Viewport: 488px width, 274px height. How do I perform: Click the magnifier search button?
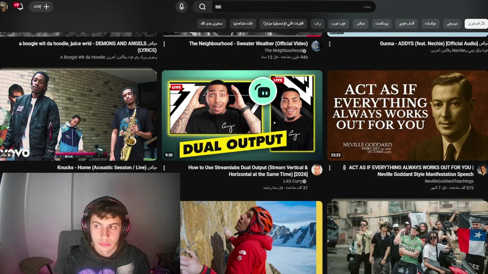[202, 6]
